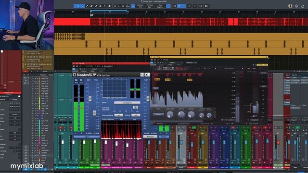The width and height of the screenshot is (308, 173).
Task: Click the StandardCLIP transfer curve graph
Action: [x=115, y=88]
